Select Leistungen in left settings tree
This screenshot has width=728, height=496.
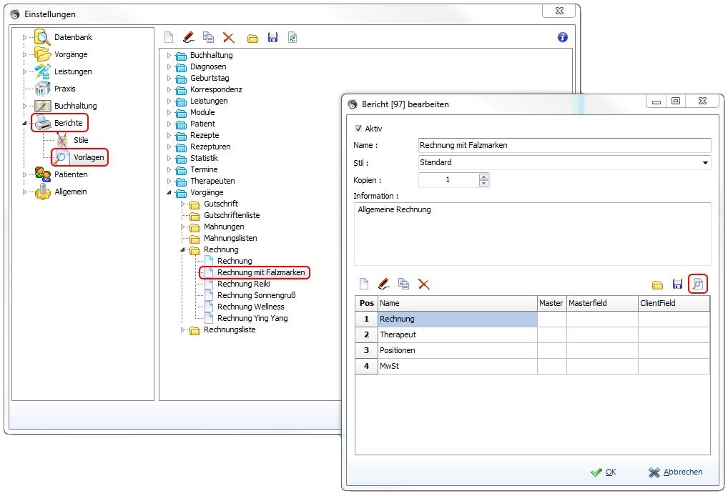tap(73, 71)
